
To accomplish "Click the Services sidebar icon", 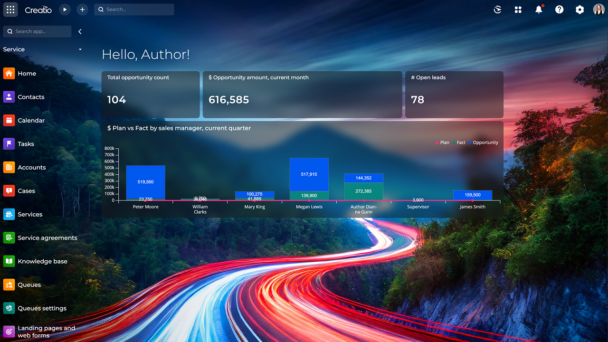I will pos(9,214).
